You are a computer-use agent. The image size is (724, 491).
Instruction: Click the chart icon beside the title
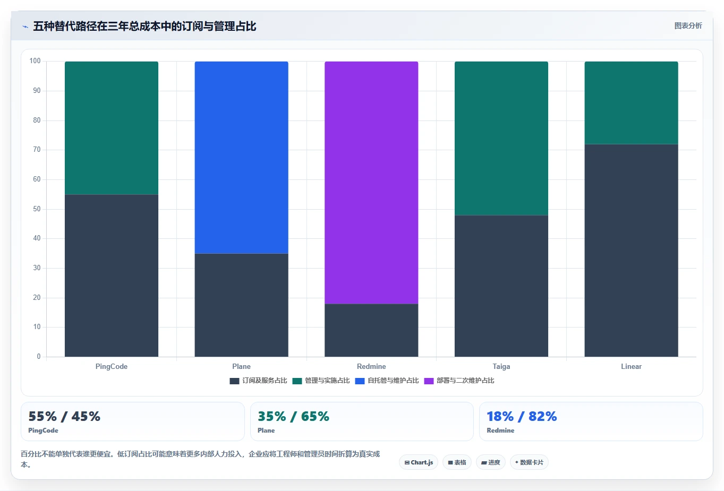click(25, 27)
